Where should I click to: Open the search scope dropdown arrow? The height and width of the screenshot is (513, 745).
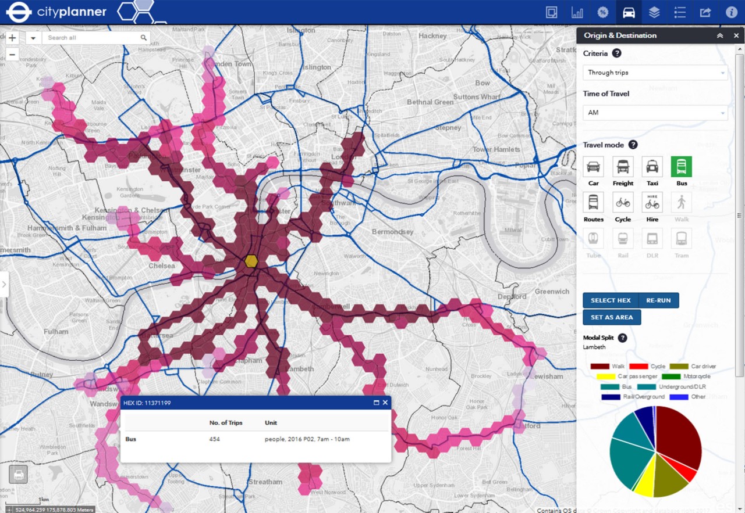33,38
